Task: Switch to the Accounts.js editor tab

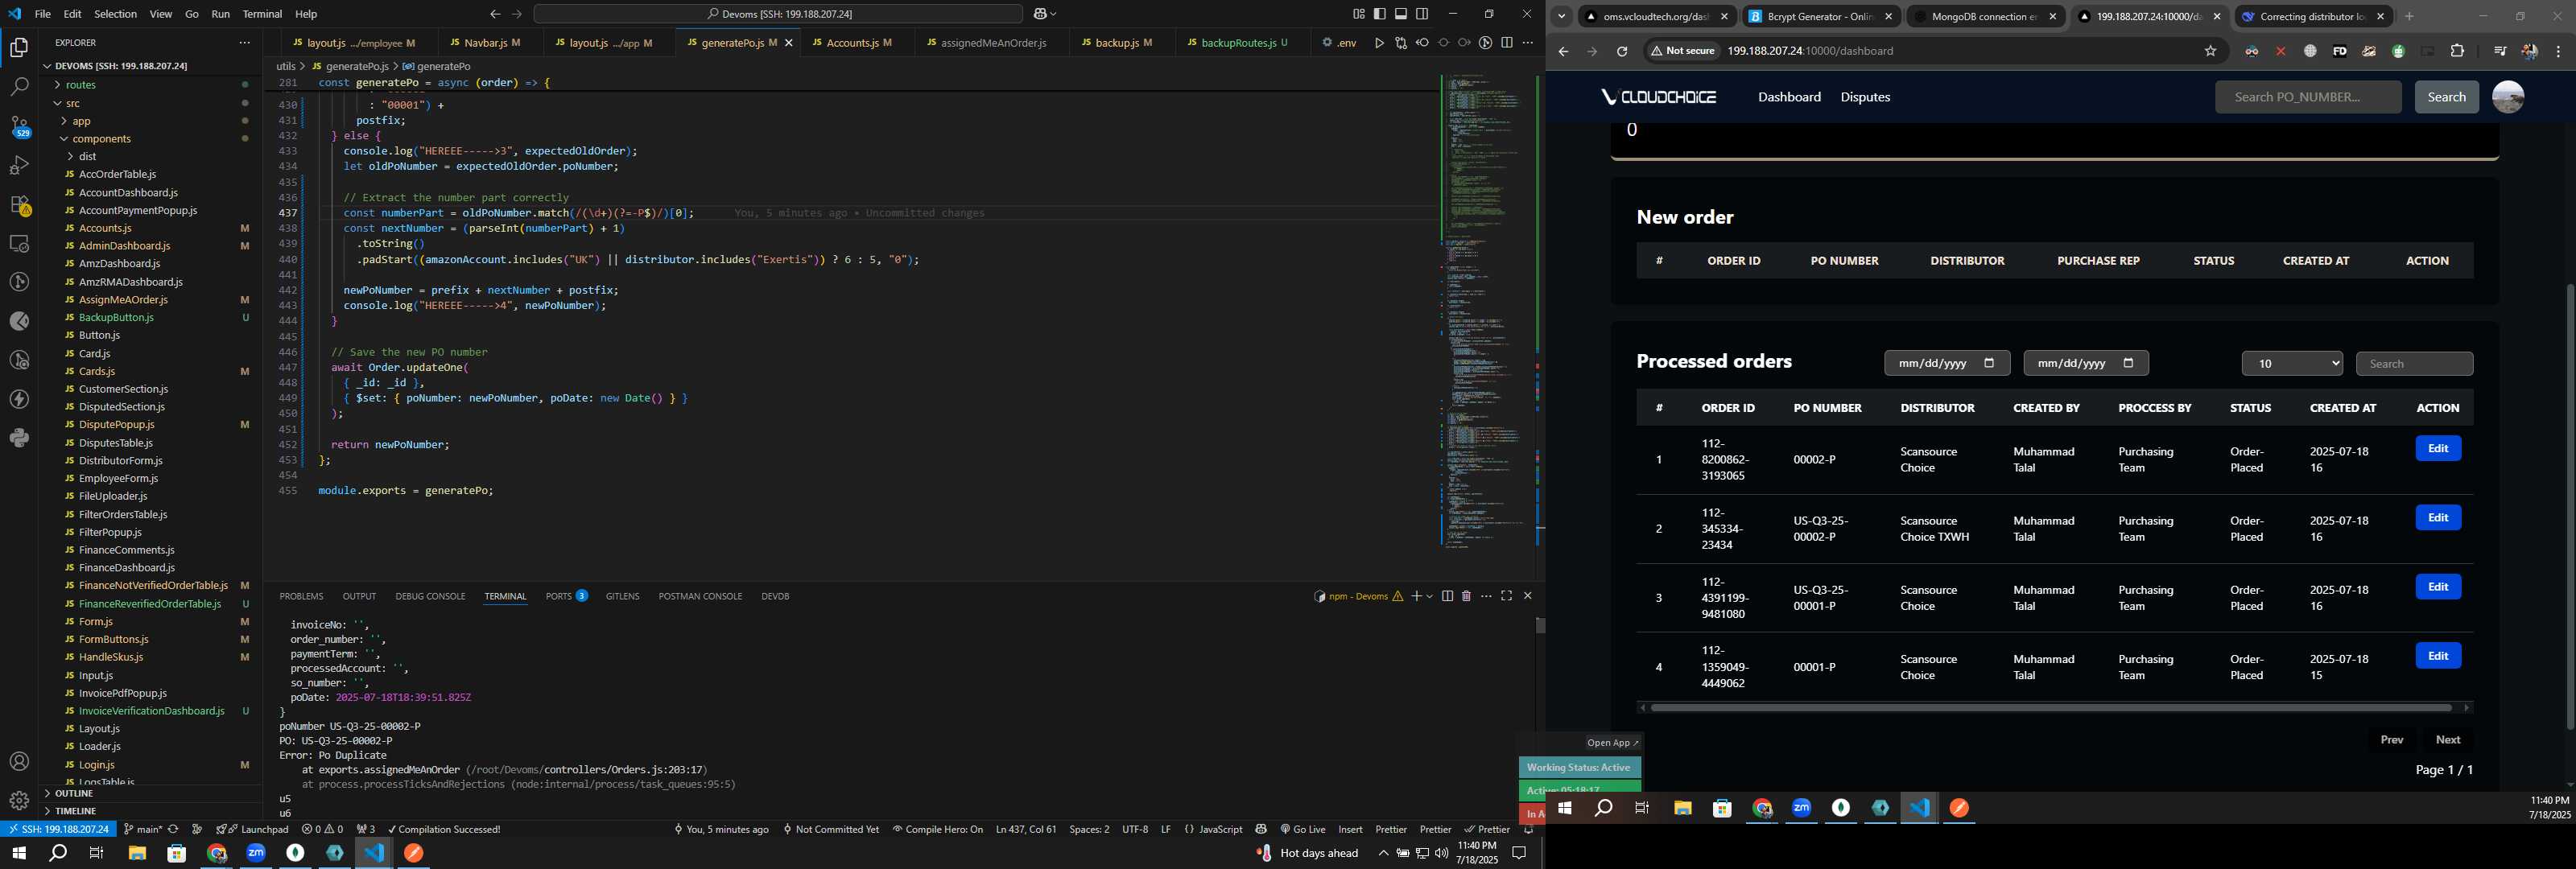Action: point(856,43)
